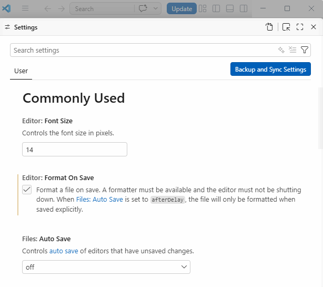323x287 pixels.
Task: Maximize the Settings editor with the fullscreen icon
Action: (x=300, y=27)
